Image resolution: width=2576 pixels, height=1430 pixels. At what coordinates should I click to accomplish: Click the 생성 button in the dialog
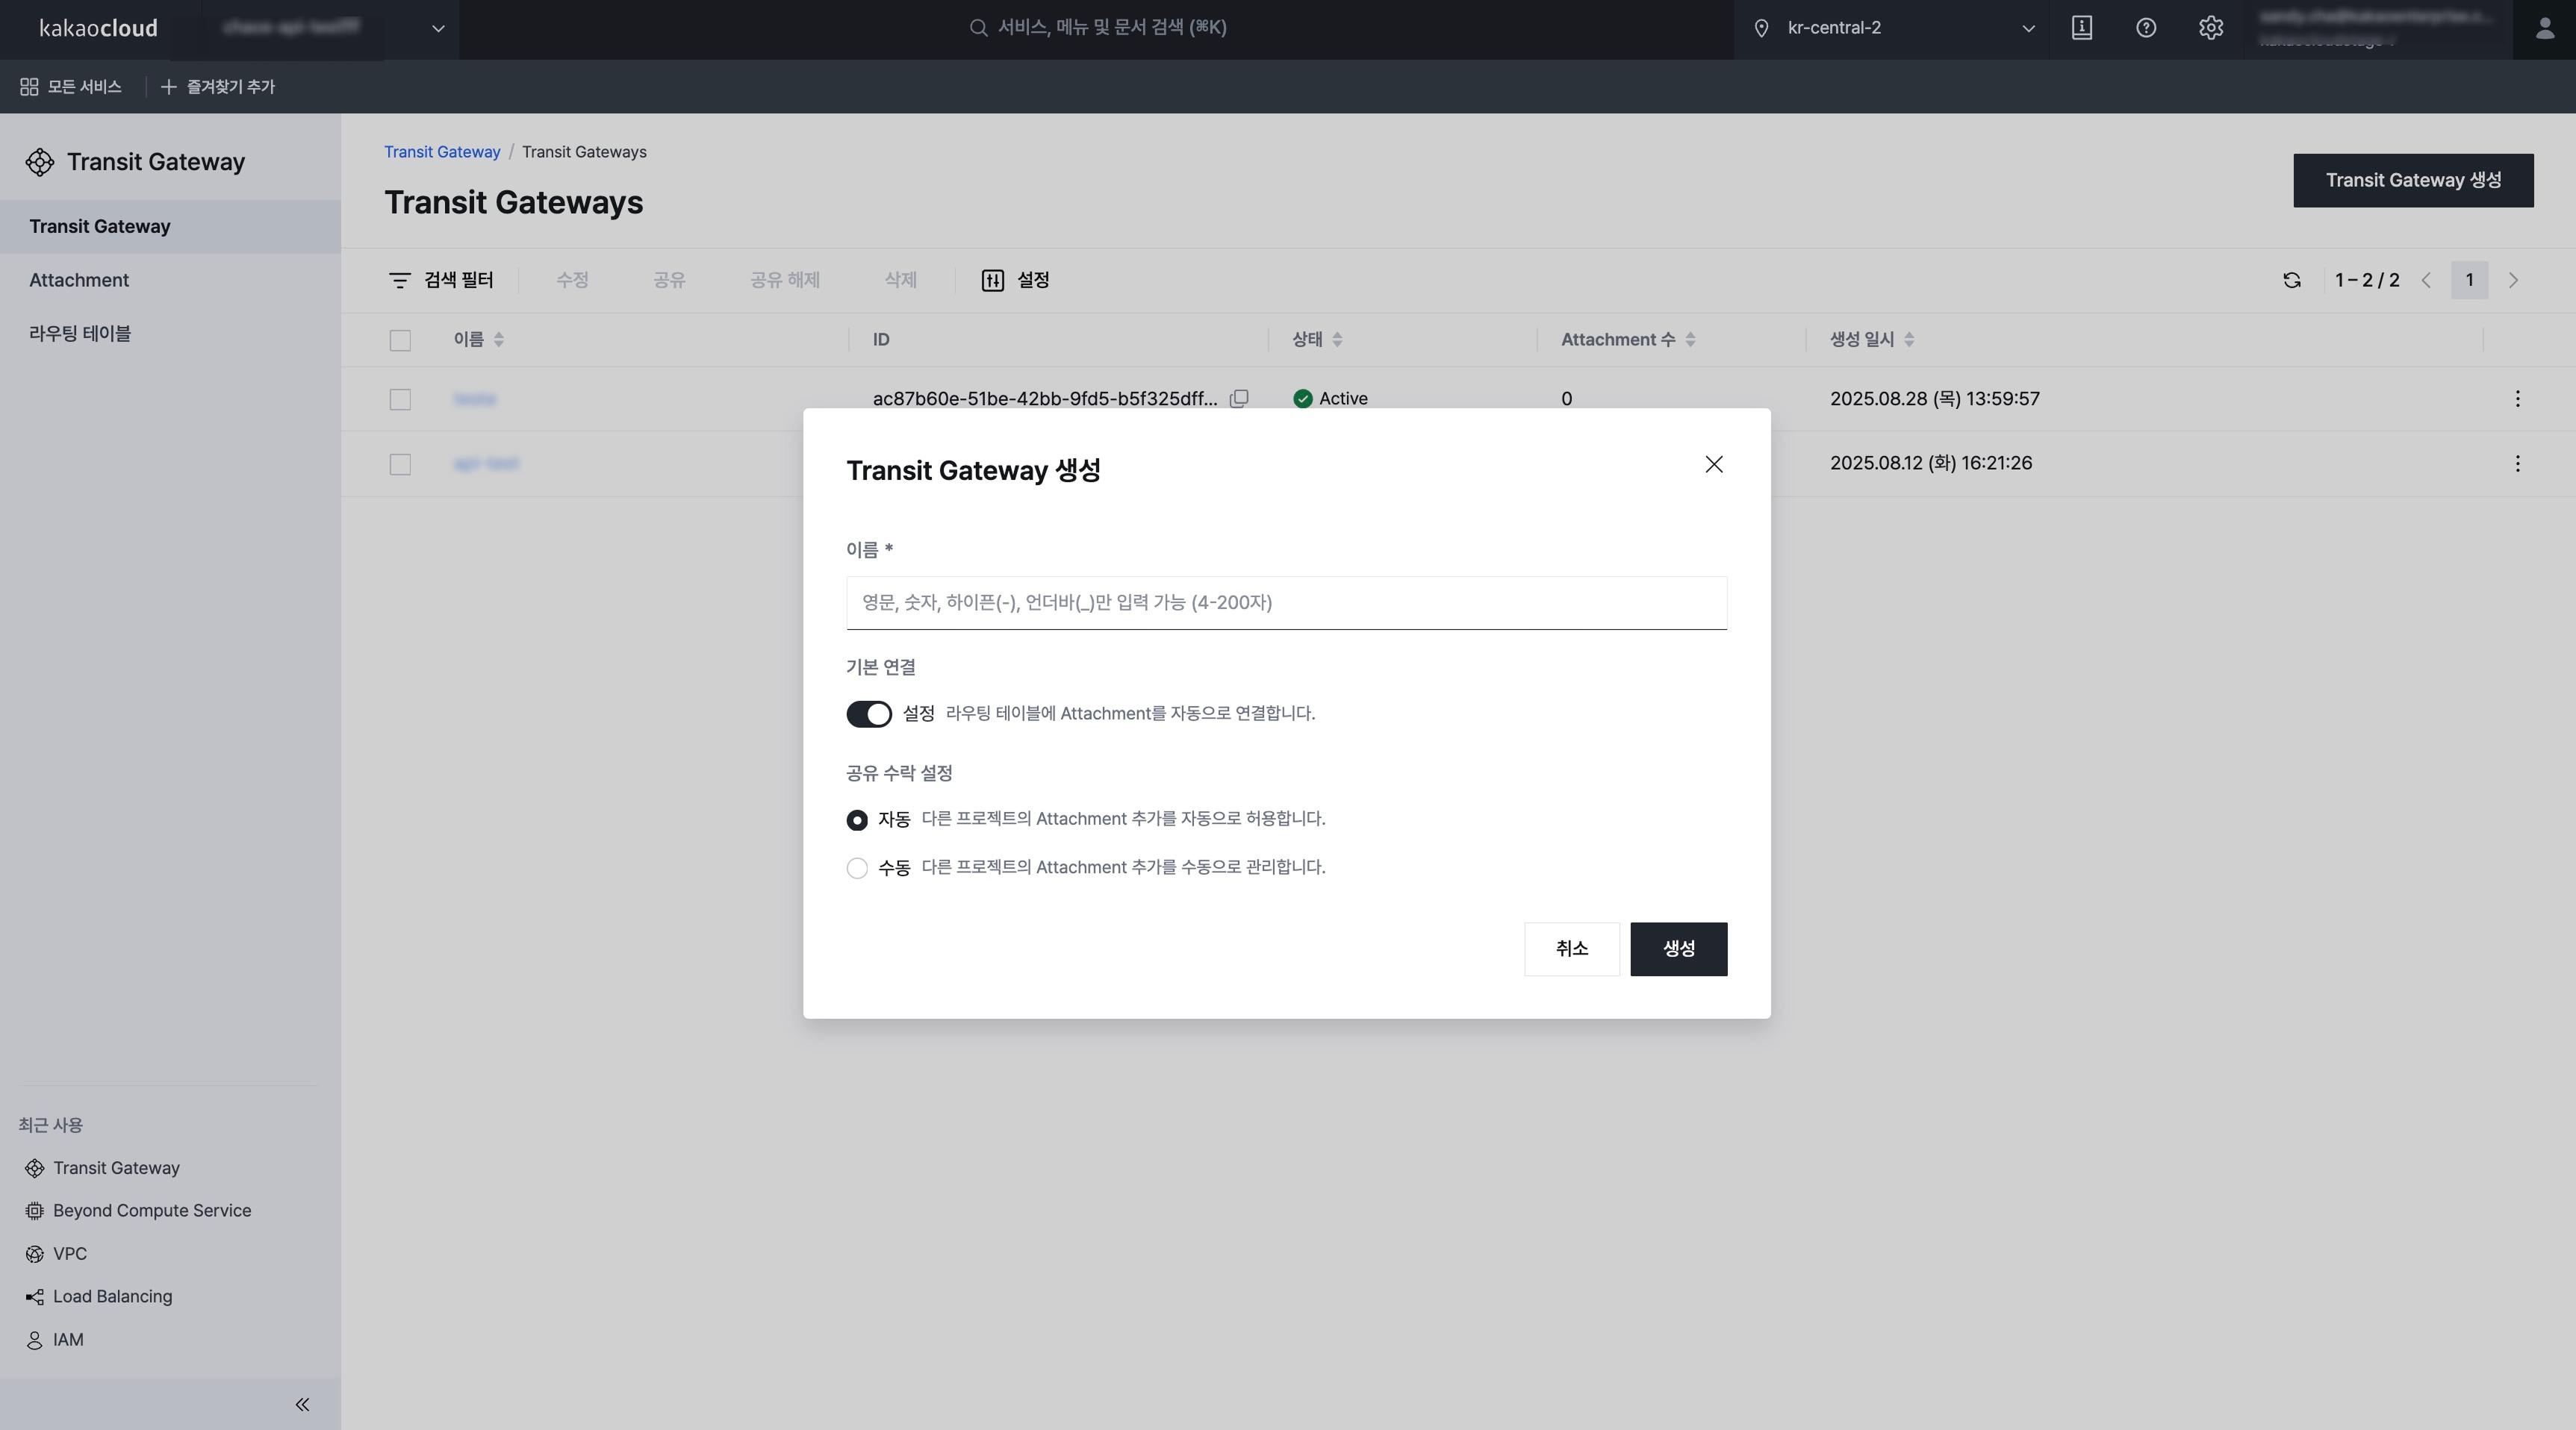(1678, 949)
